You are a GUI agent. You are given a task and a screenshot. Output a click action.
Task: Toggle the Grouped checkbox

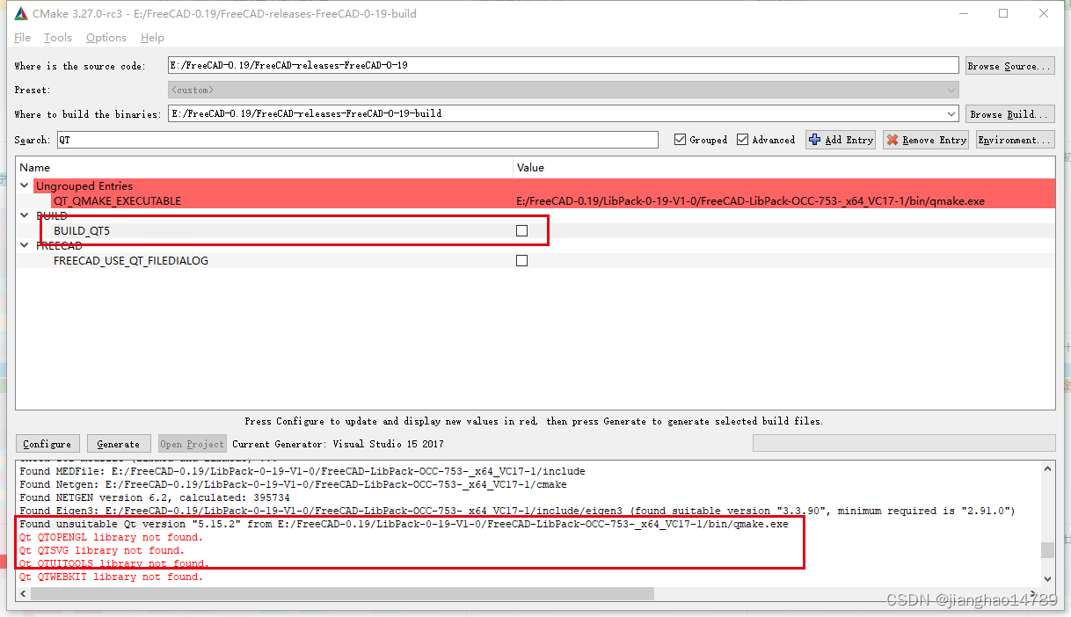tap(680, 140)
